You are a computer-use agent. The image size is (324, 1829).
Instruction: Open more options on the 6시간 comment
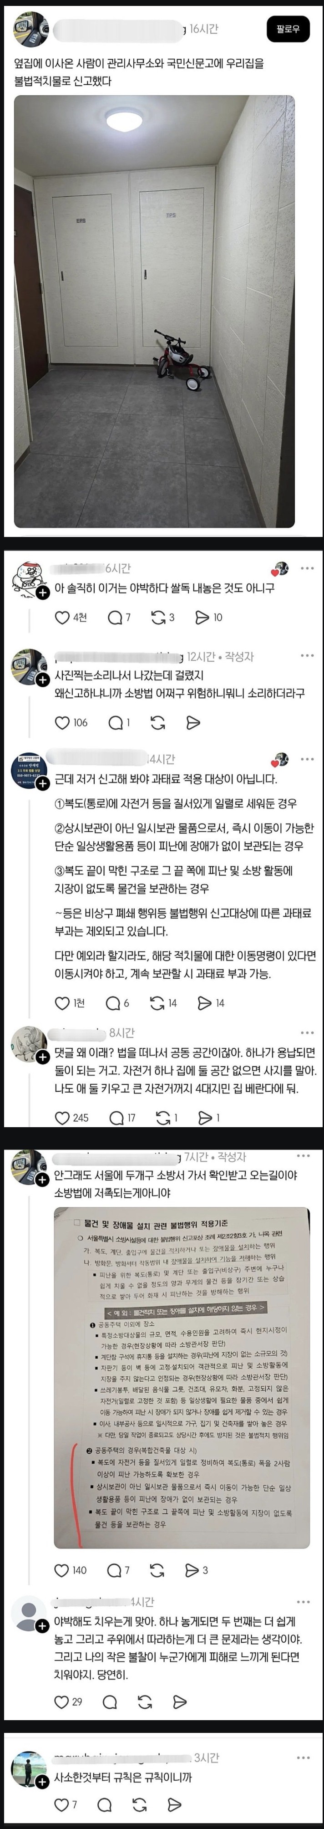tap(307, 568)
